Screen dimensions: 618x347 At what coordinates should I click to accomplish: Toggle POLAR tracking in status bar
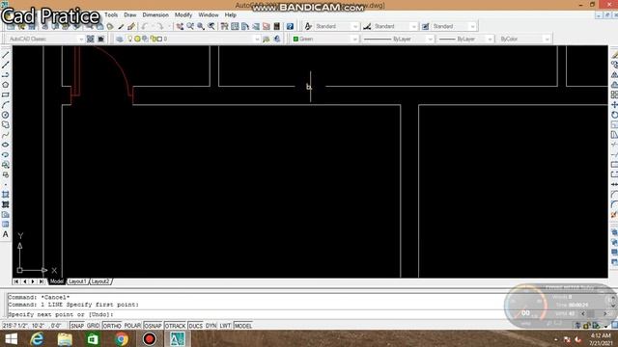(132, 326)
